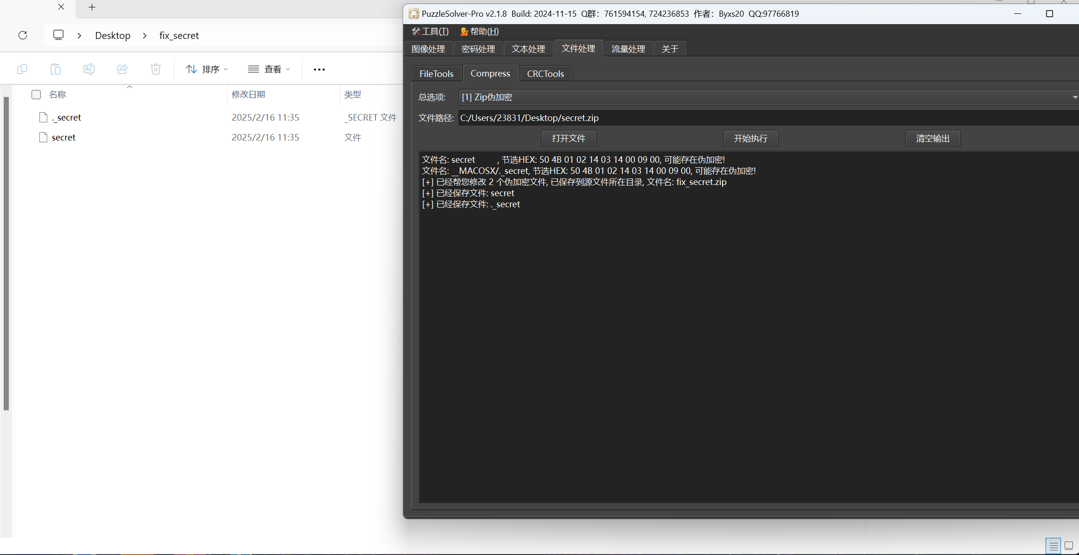This screenshot has height=555, width=1079.
Task: Open the 帮助(H) menu
Action: click(479, 31)
